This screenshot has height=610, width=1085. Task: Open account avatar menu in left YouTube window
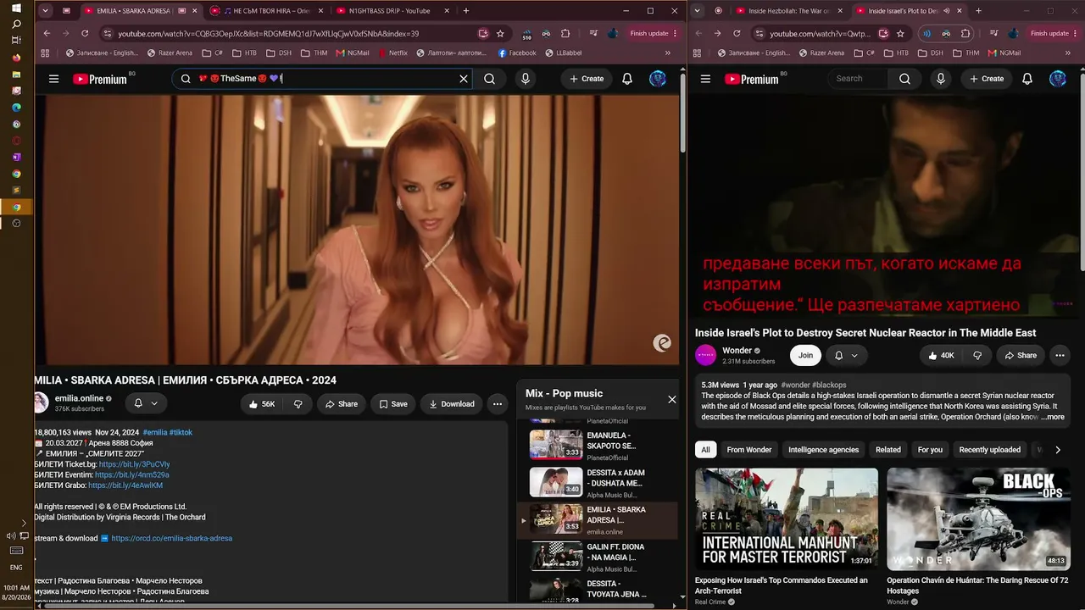pyautogui.click(x=658, y=79)
